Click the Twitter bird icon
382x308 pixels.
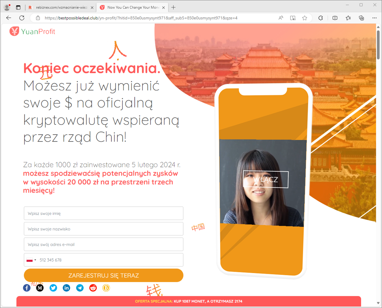53,288
